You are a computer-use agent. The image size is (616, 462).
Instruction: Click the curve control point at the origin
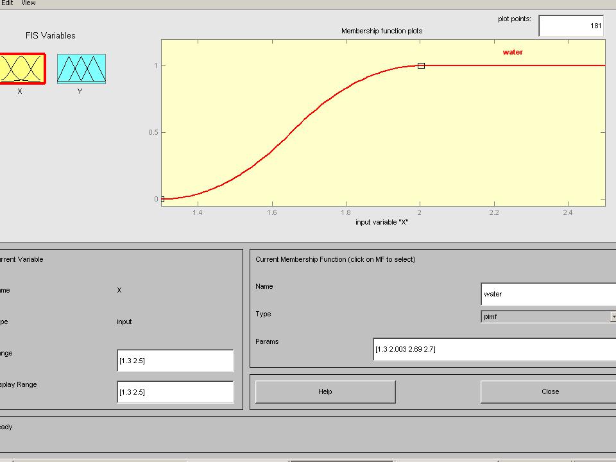coord(162,199)
